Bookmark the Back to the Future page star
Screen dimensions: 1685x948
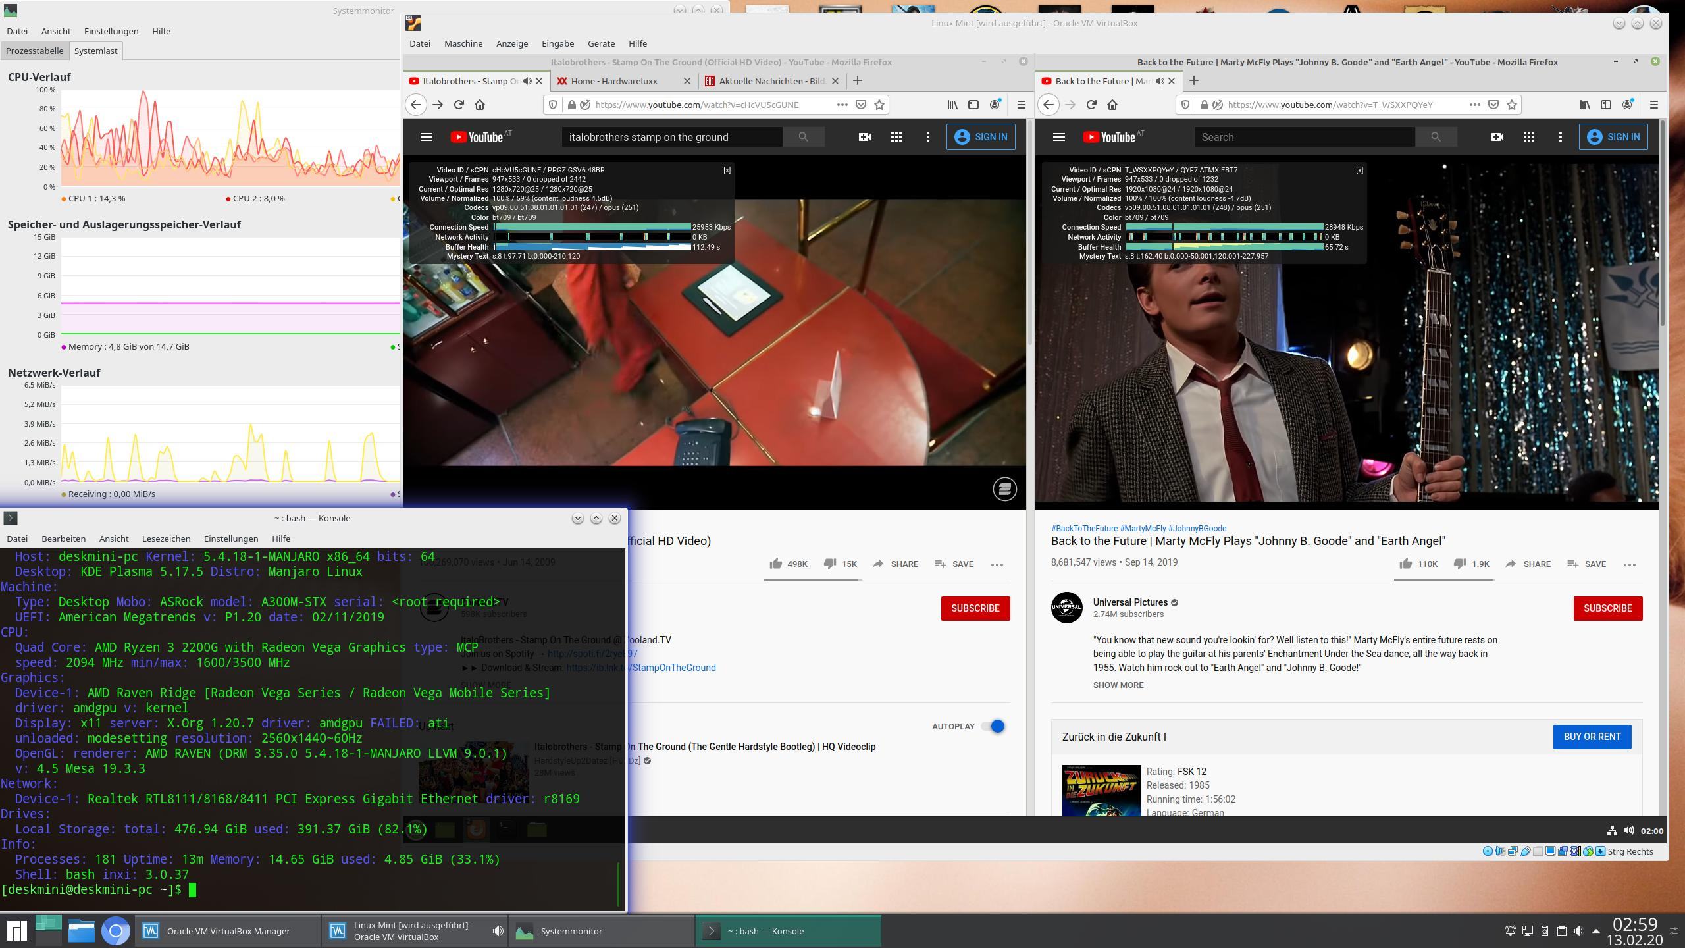click(x=1512, y=105)
